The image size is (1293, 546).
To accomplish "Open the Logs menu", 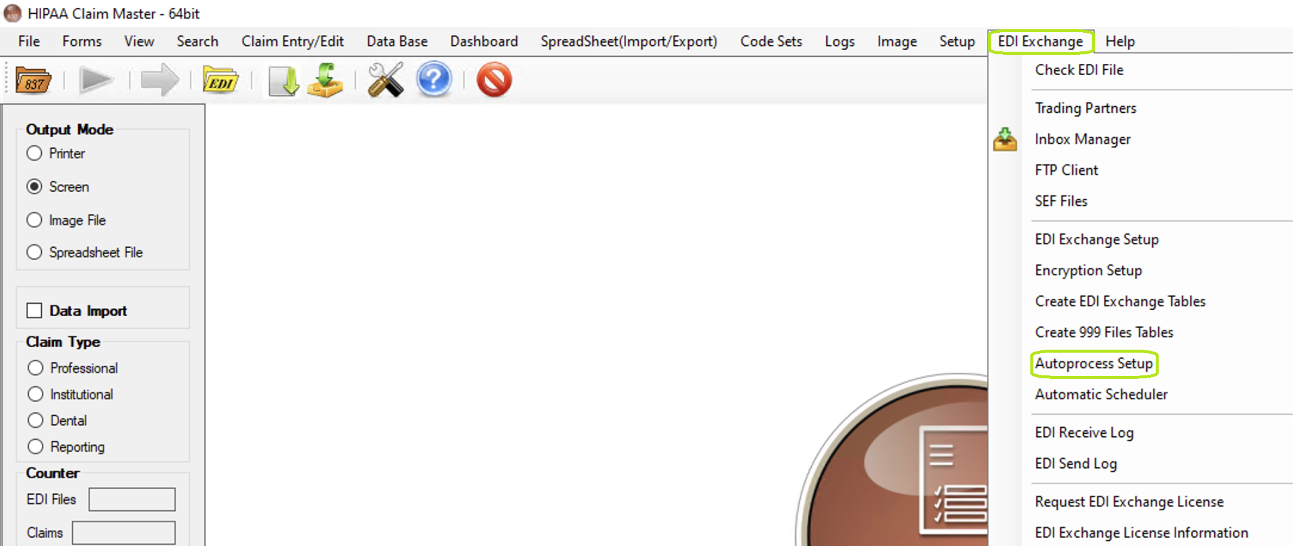I will pos(840,41).
